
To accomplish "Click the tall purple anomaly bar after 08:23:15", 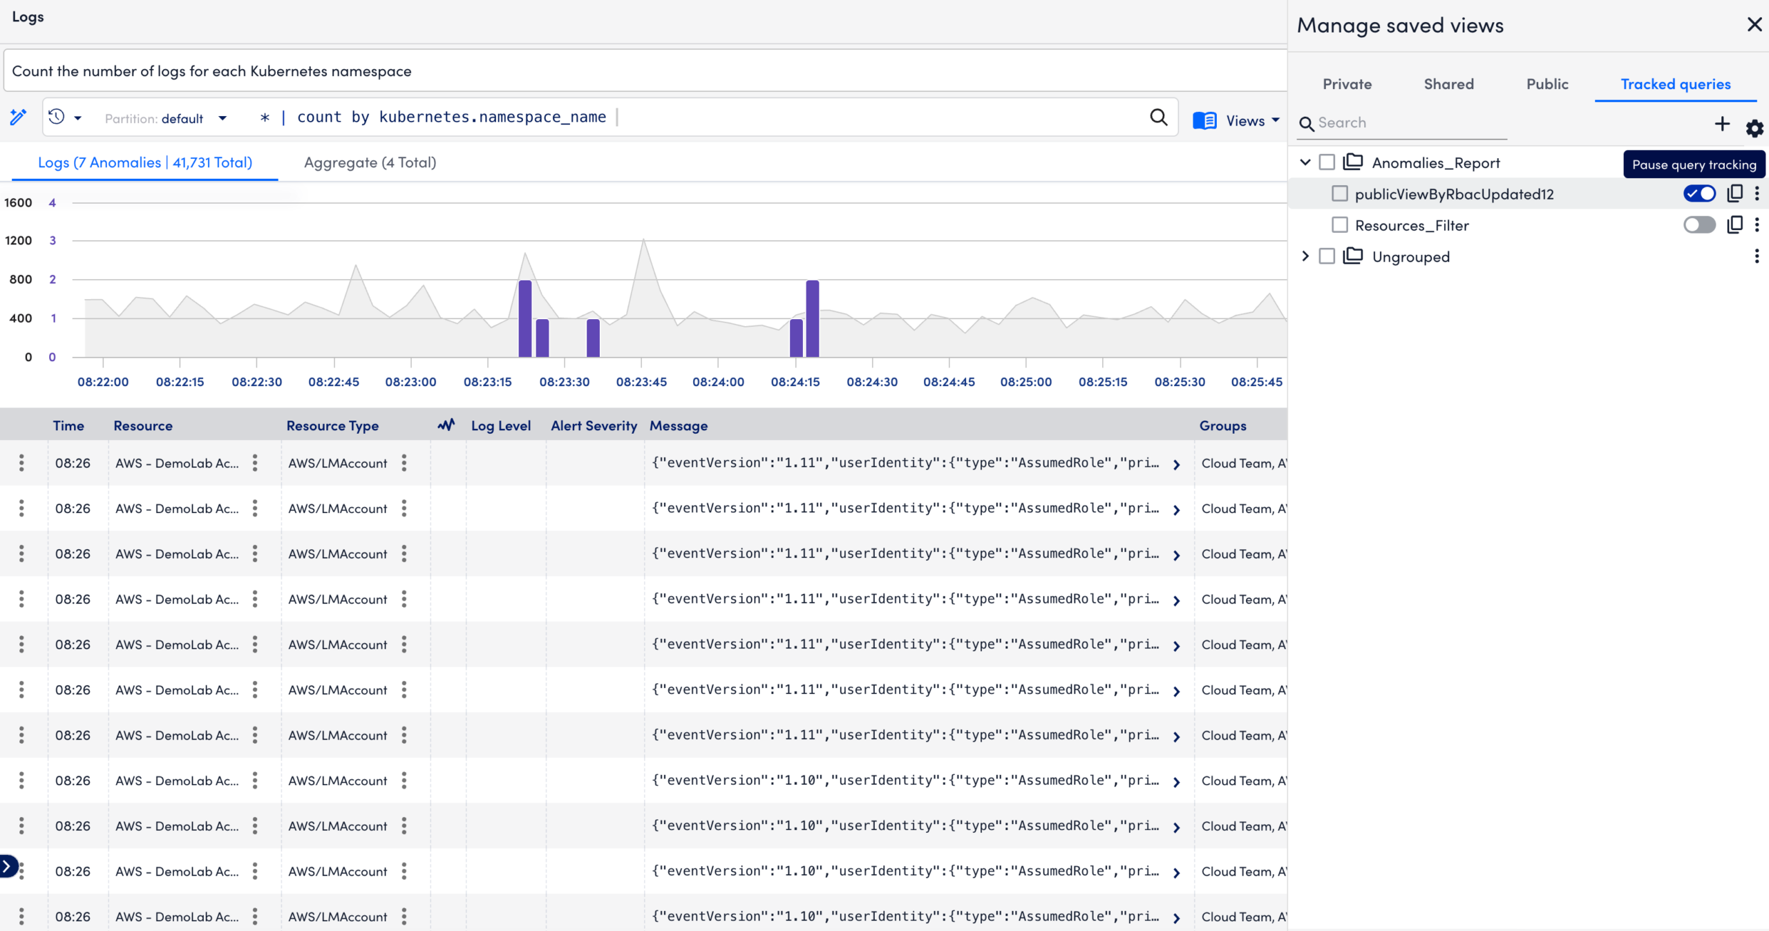I will (525, 318).
